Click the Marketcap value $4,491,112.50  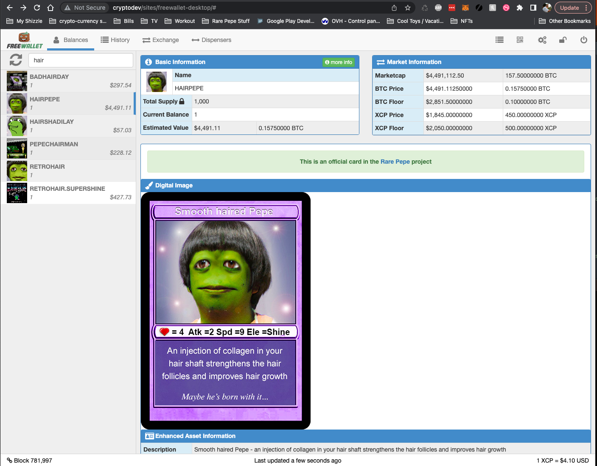[445, 75]
